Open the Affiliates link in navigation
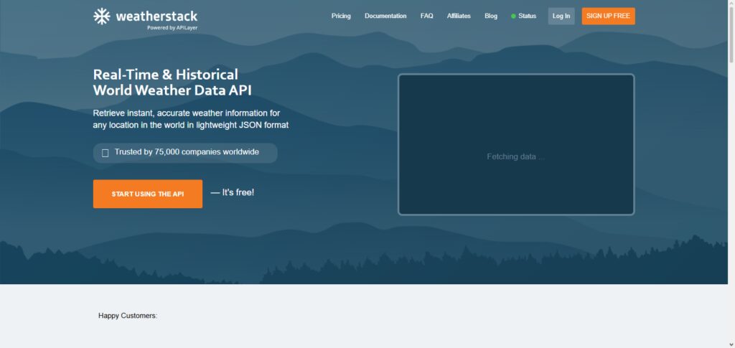Viewport: 735px width, 348px height. pos(459,16)
